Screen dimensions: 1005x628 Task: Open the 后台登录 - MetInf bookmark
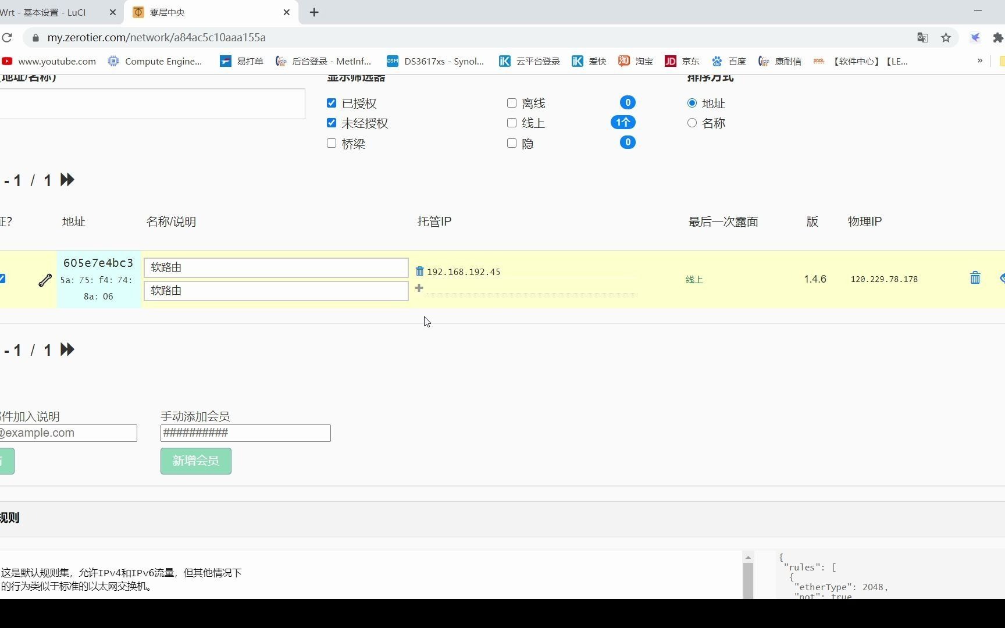click(x=323, y=61)
